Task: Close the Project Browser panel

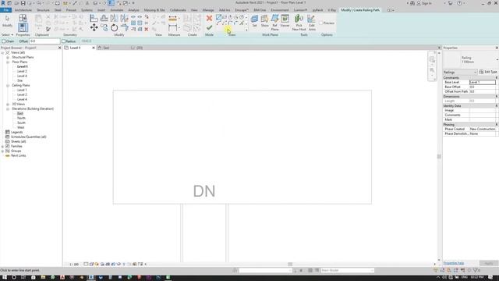Action: 59,48
